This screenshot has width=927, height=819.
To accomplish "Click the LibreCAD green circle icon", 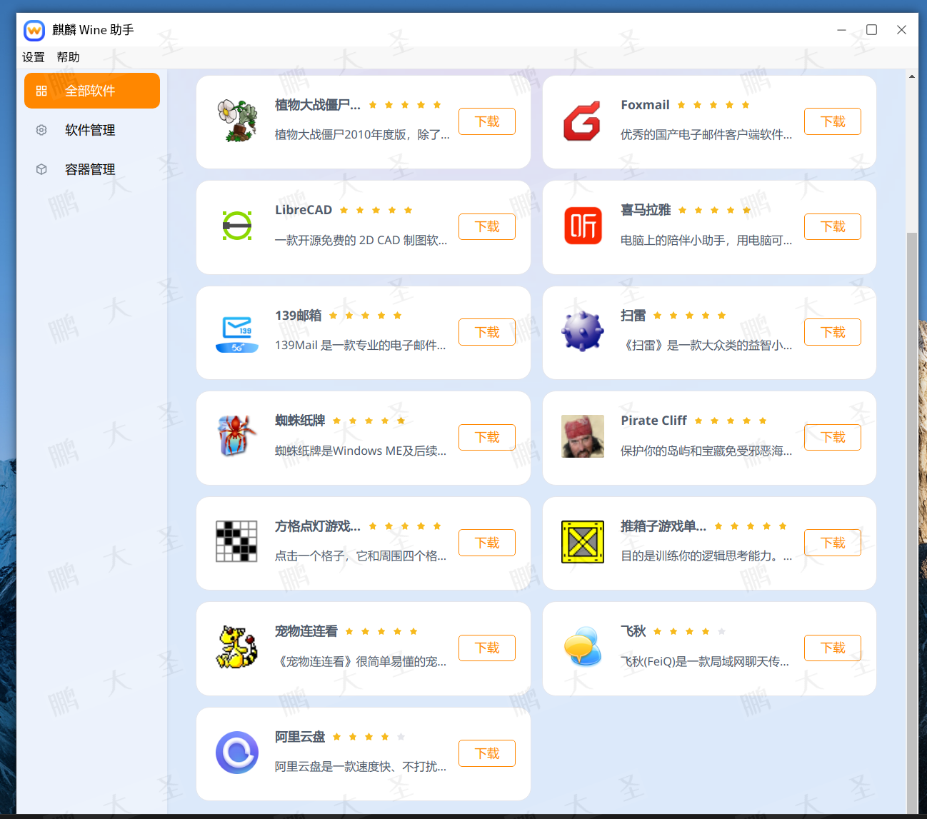I will 237,226.
